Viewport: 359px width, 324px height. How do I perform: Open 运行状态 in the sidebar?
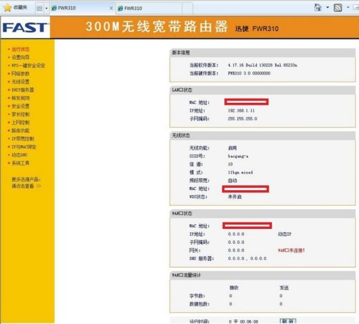click(20, 49)
